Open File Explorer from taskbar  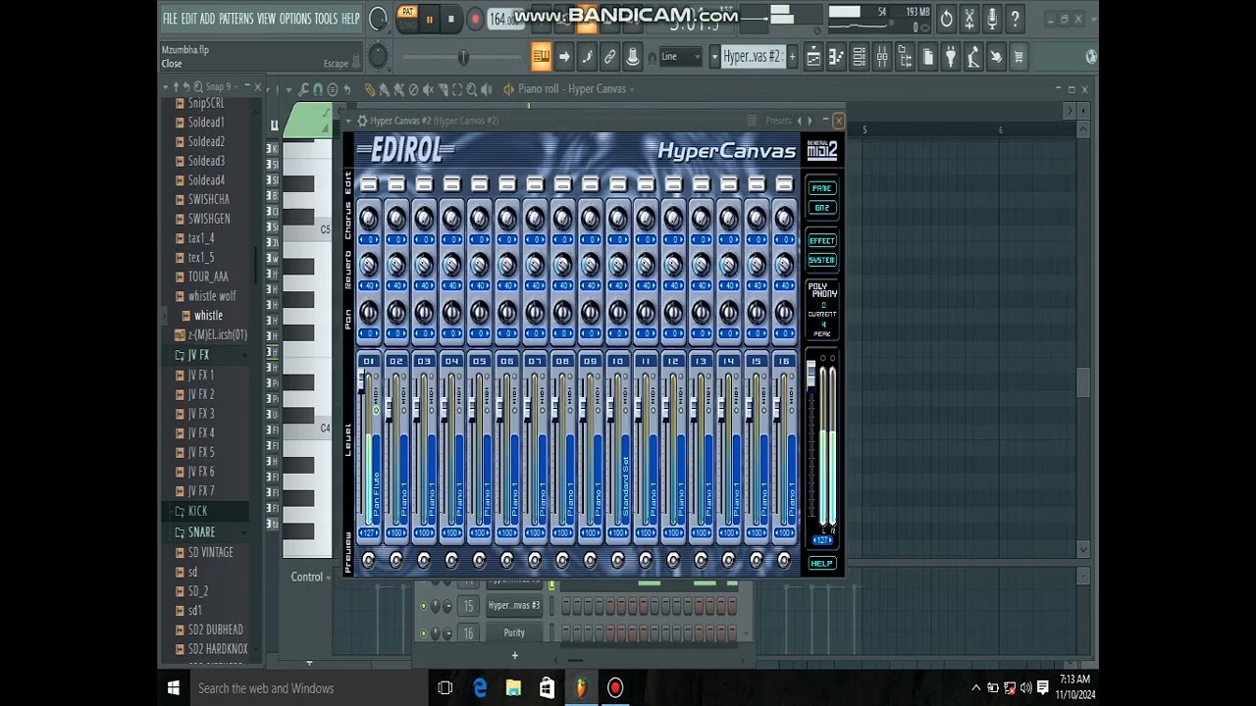[513, 688]
